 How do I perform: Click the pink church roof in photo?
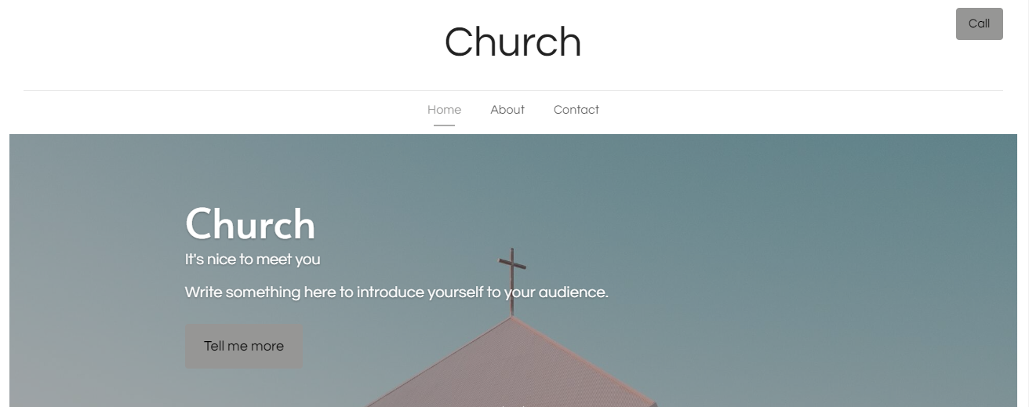pyautogui.click(x=511, y=369)
